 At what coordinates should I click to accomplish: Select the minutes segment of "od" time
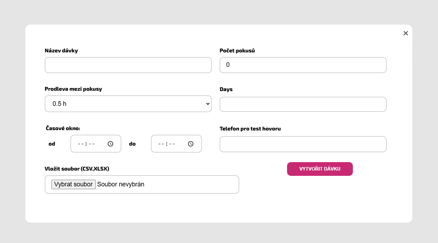(x=91, y=144)
